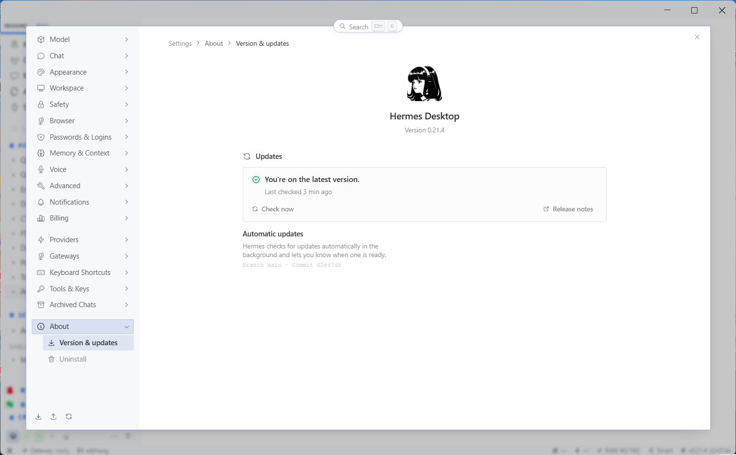736x455 pixels.
Task: Click the "Version 0.21.4" text
Action: [425, 130]
